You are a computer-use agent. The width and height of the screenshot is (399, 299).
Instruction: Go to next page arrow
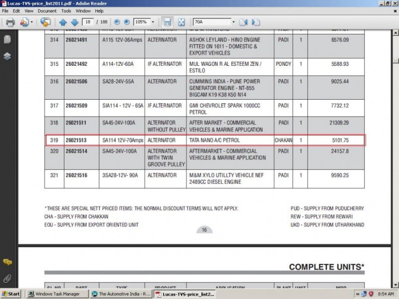pyautogui.click(x=74, y=22)
